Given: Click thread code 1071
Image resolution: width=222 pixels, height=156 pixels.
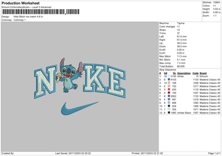Looking at the screenshot, I should [196, 109].
